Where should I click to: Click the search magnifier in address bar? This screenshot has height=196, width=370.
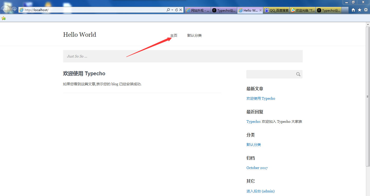pyautogui.click(x=168, y=10)
